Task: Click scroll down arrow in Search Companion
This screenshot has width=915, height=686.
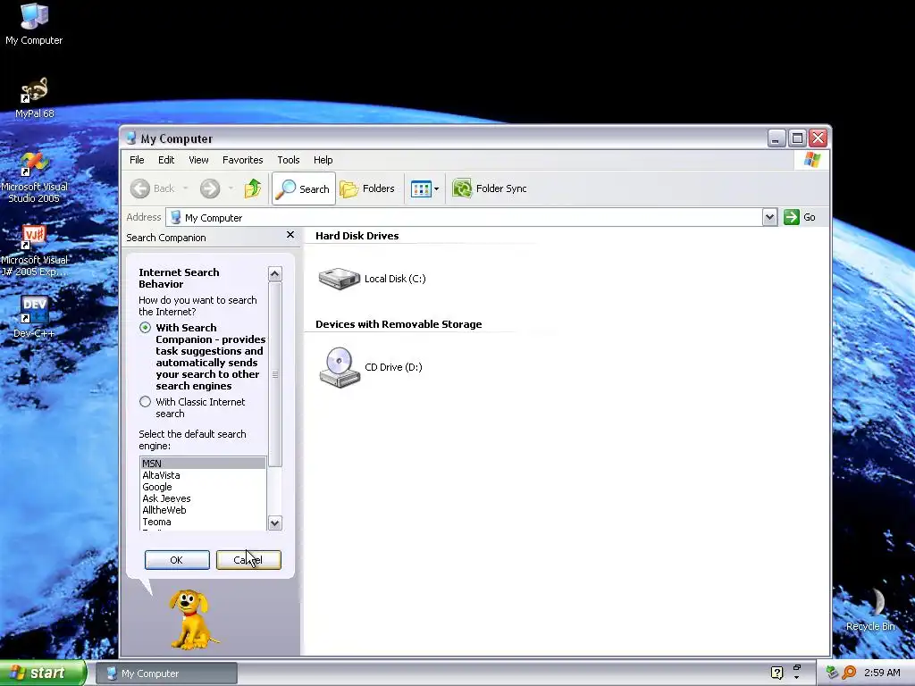Action: pos(275,523)
